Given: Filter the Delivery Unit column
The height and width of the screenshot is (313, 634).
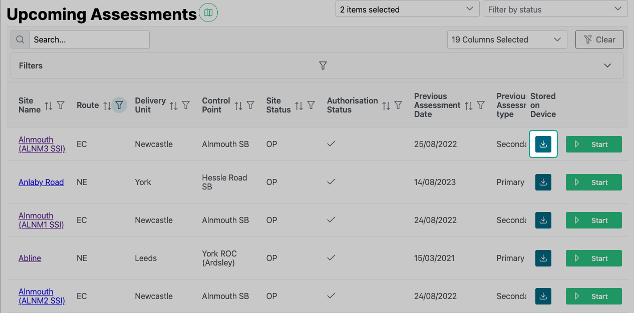Looking at the screenshot, I should (x=186, y=105).
